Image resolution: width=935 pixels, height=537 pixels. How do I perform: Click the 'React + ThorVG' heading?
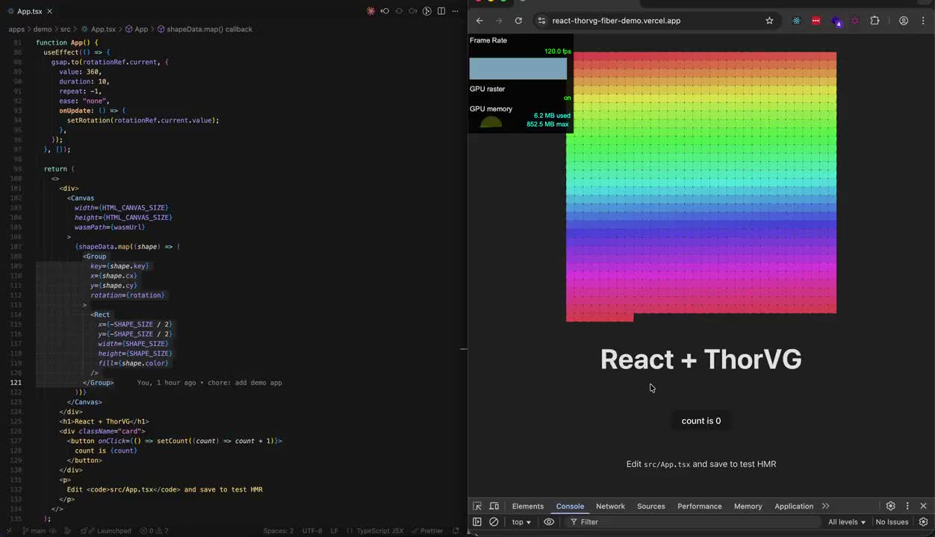tap(701, 359)
